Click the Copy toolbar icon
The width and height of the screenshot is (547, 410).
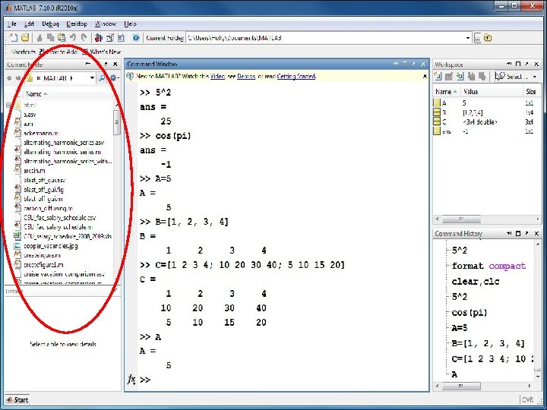pyautogui.click(x=51, y=38)
